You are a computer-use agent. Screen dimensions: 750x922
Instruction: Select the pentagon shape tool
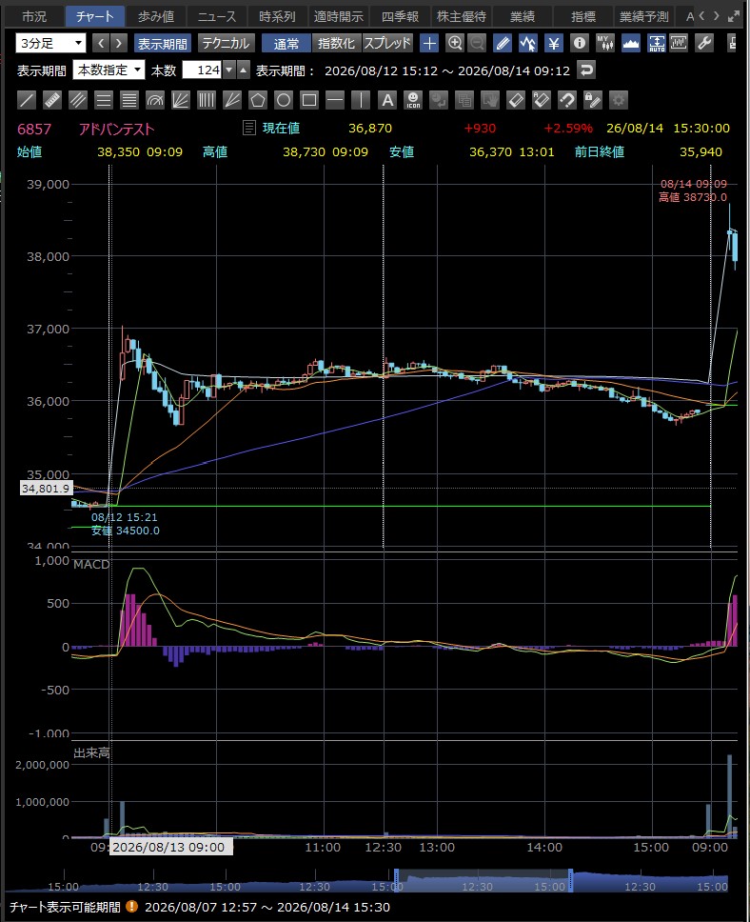click(257, 100)
